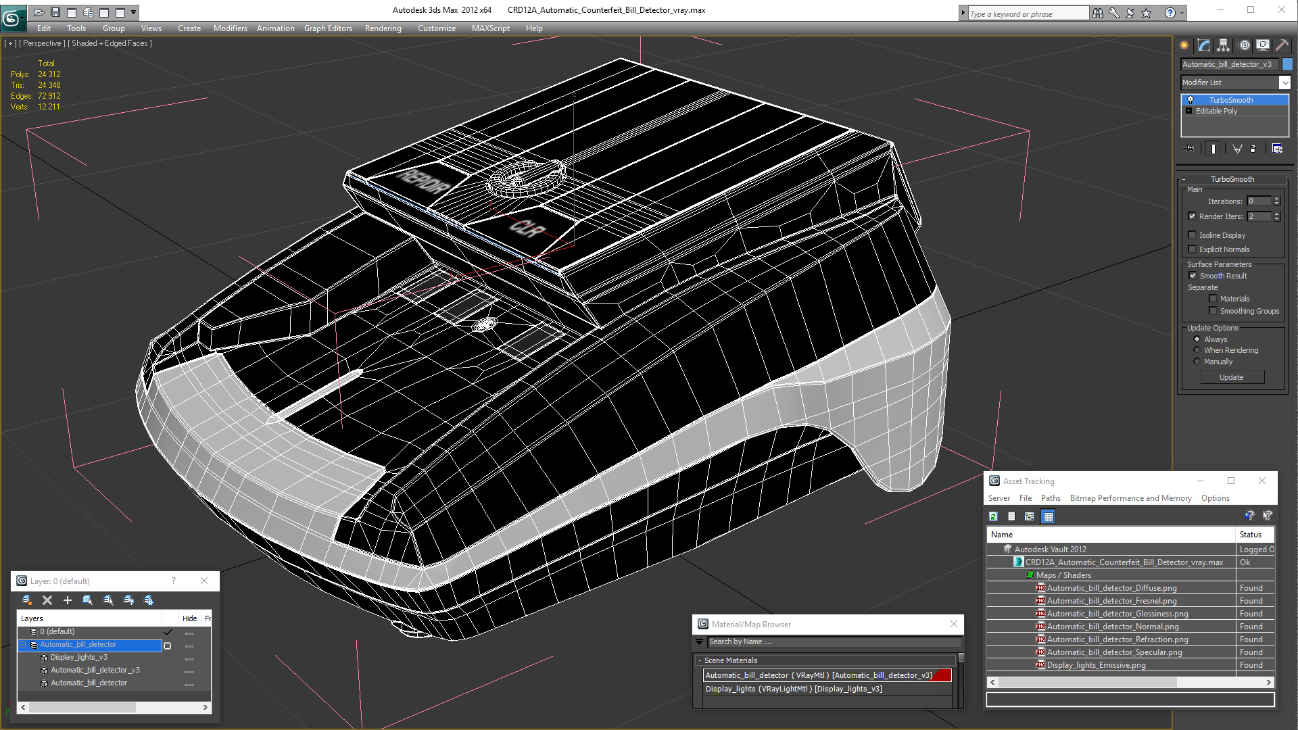The height and width of the screenshot is (730, 1298).
Task: Enable Explicit Normals checkbox
Action: pos(1193,249)
